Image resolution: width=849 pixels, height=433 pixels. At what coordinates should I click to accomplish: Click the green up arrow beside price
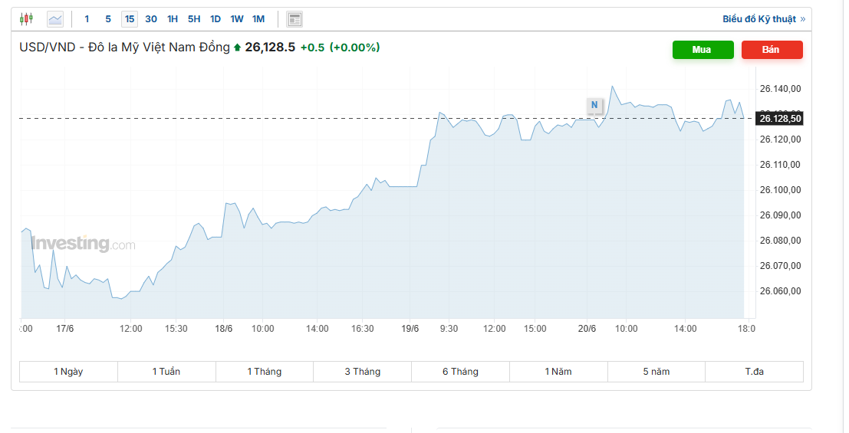pos(238,48)
